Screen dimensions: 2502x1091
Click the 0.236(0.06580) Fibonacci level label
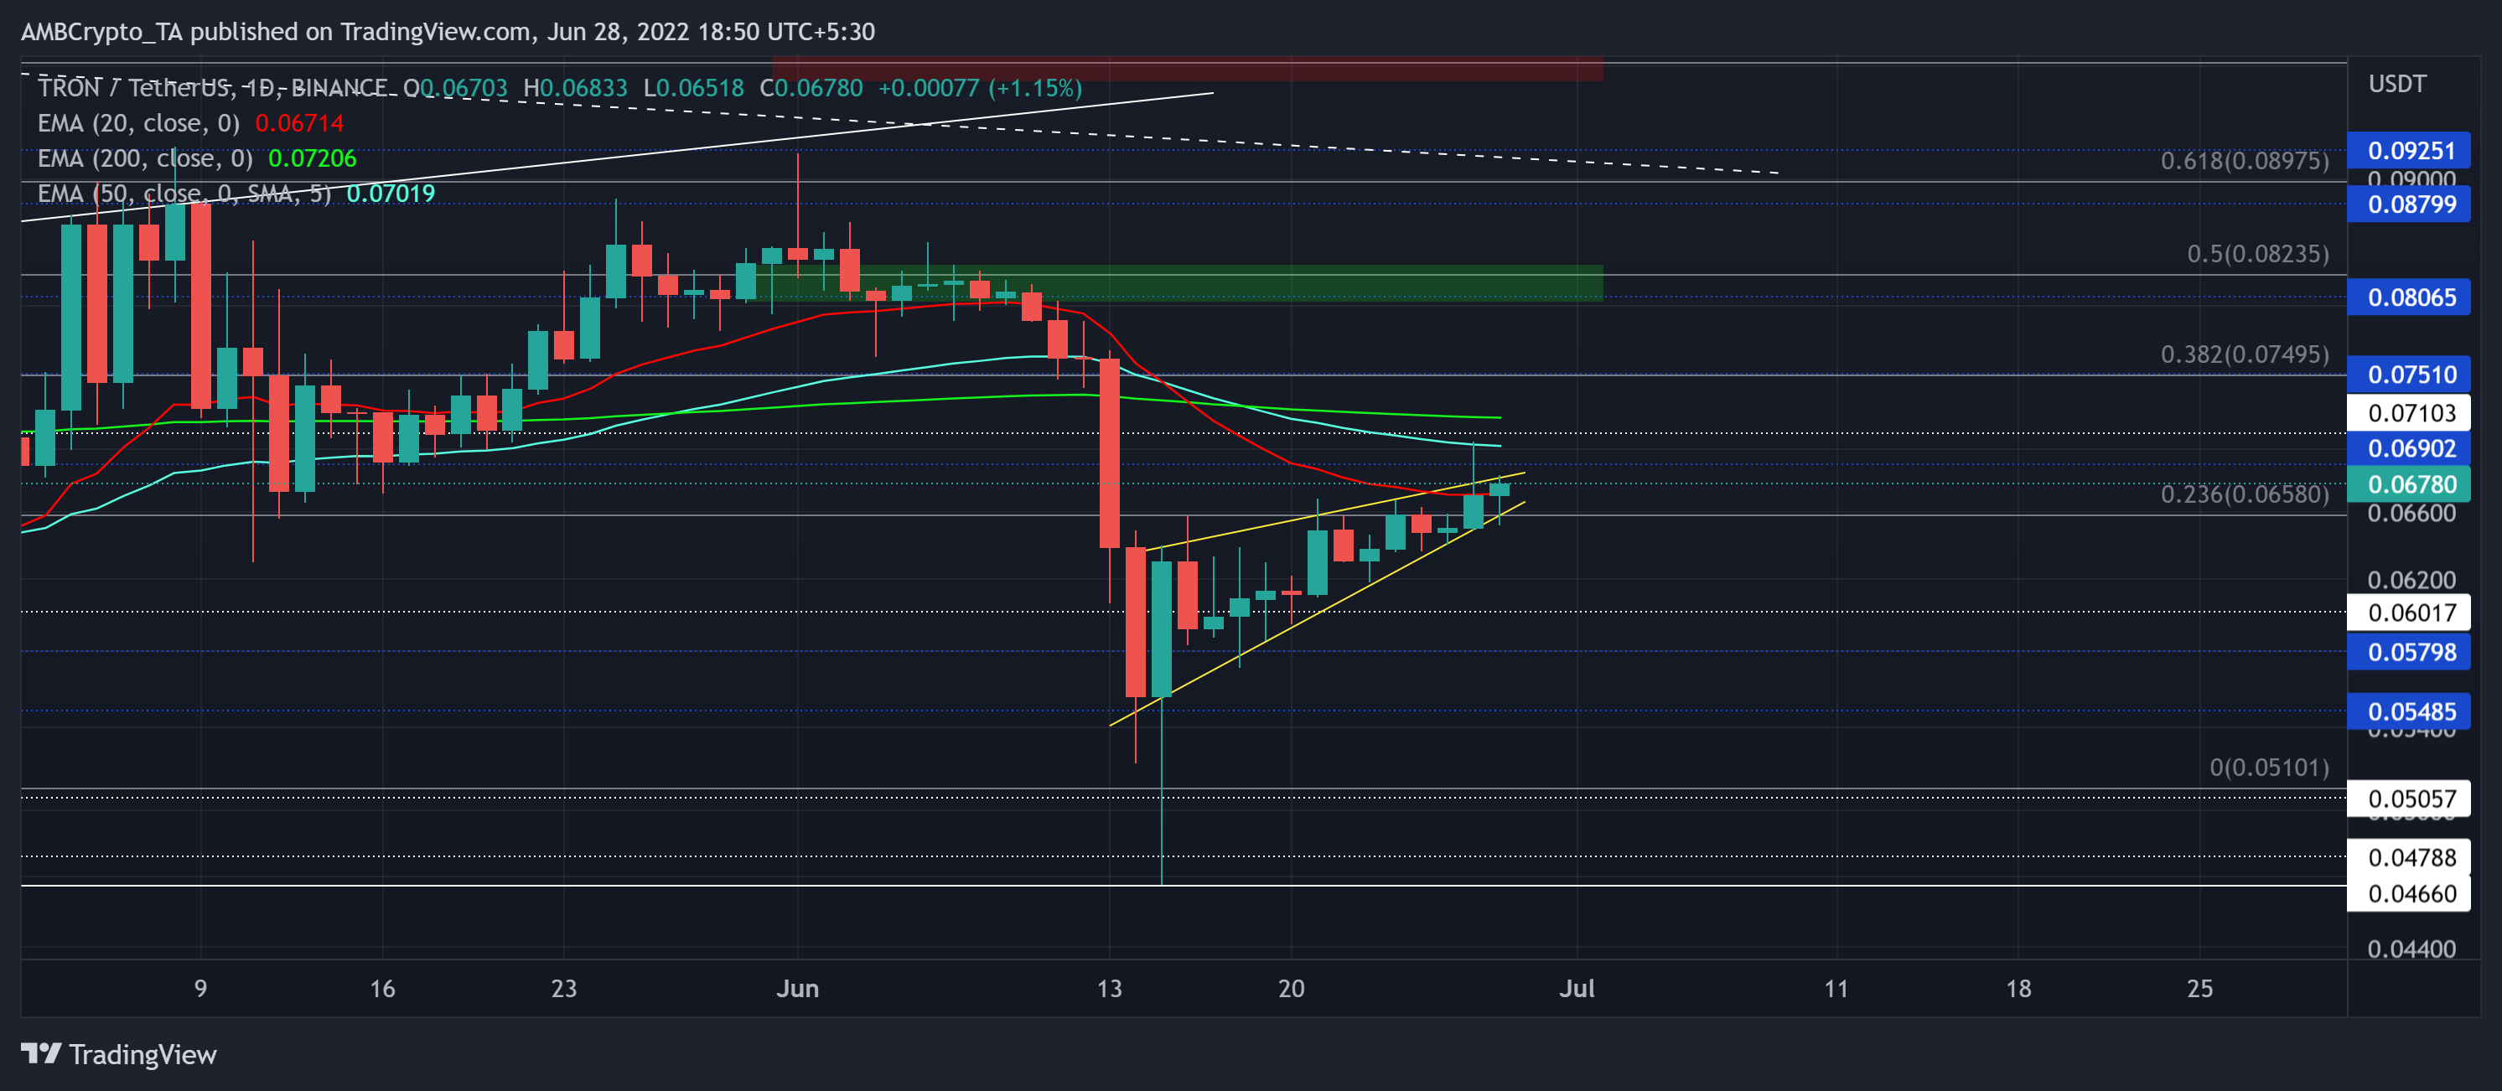[x=2245, y=494]
